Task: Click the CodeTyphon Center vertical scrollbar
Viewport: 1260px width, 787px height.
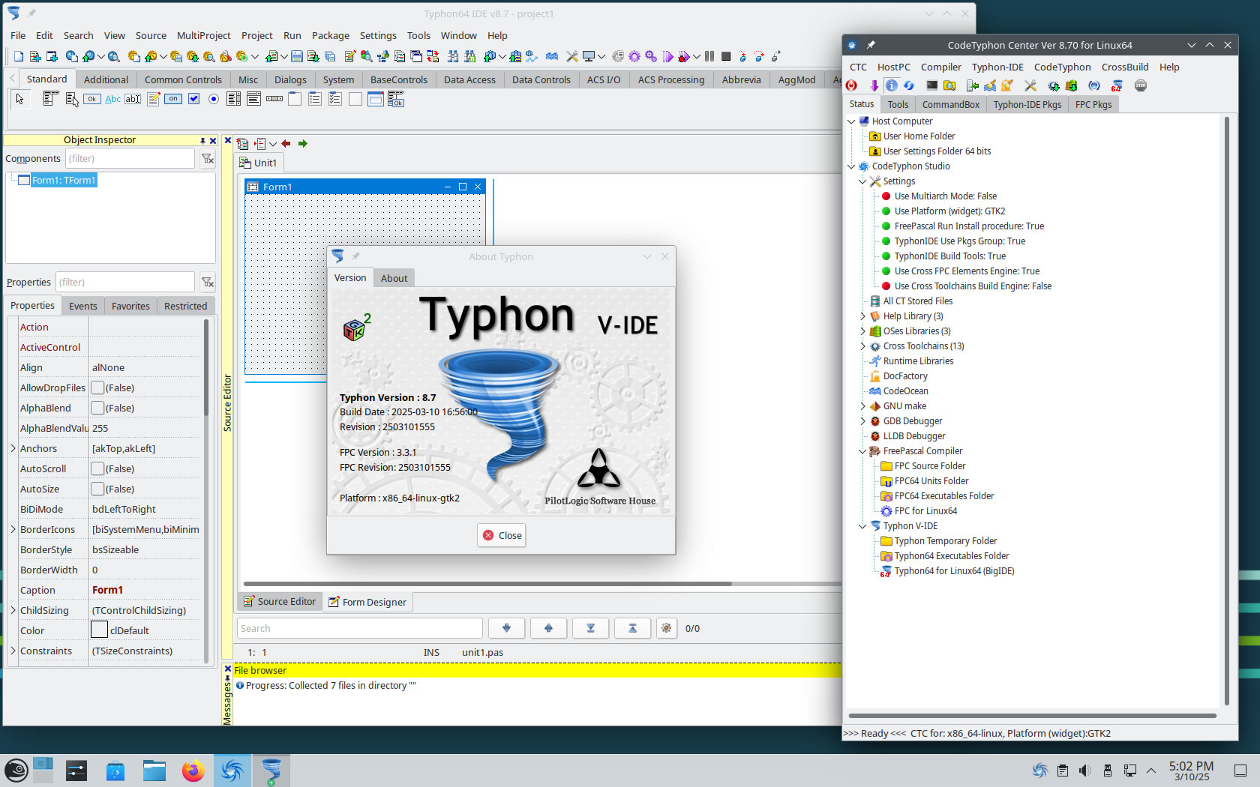Action: click(1227, 411)
